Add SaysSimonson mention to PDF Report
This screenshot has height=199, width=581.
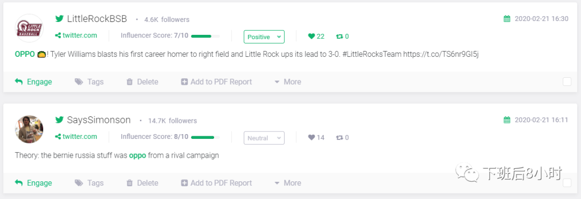pyautogui.click(x=216, y=183)
